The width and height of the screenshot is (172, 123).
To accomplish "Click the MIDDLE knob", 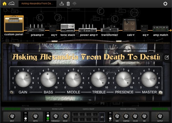I will pyautogui.click(x=74, y=79).
